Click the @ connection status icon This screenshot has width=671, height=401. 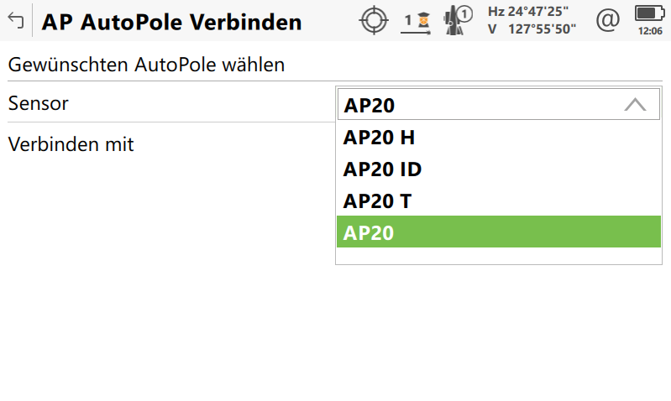pos(607,21)
